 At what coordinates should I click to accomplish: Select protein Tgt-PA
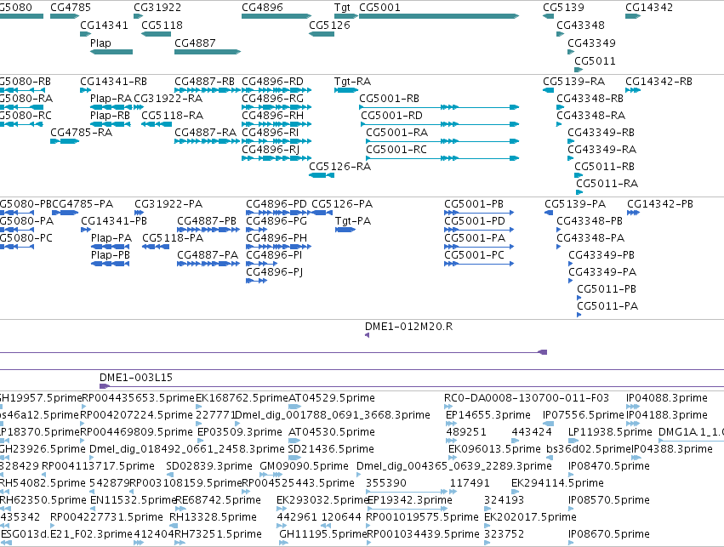coord(345,230)
